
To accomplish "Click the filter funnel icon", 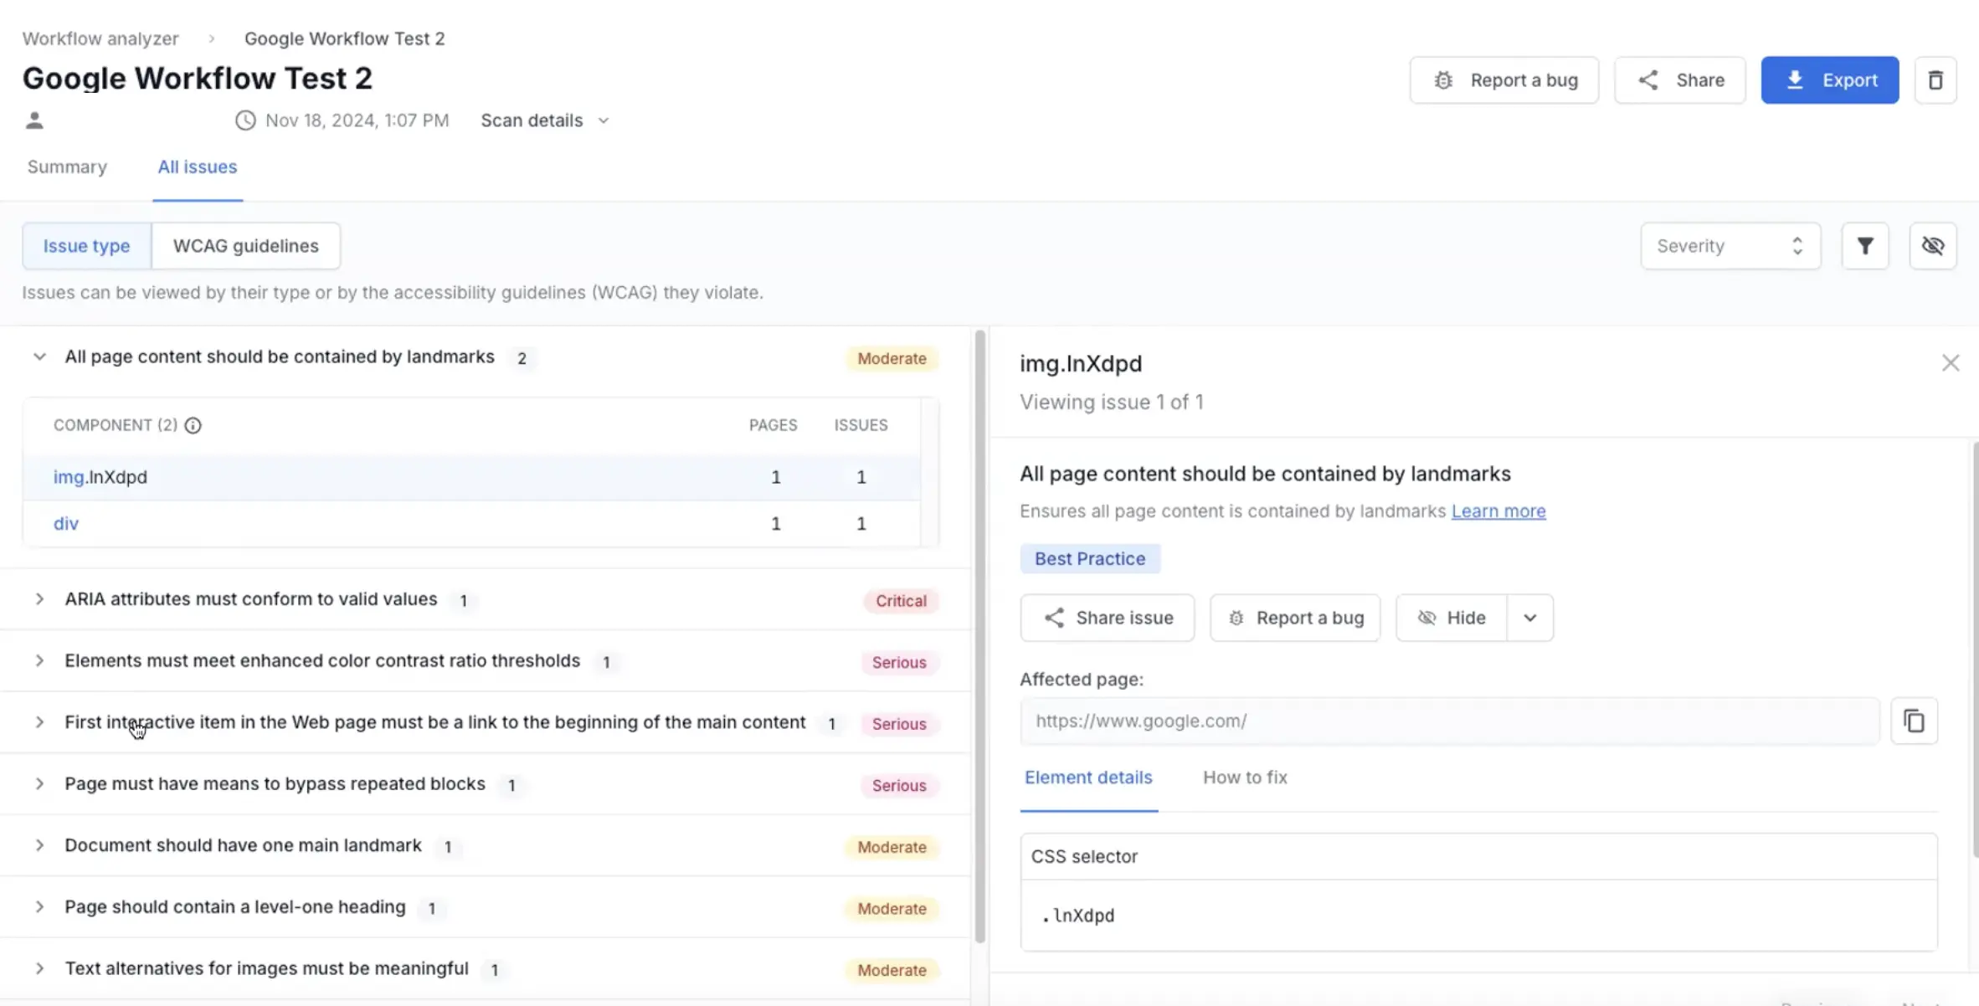I will tap(1864, 246).
